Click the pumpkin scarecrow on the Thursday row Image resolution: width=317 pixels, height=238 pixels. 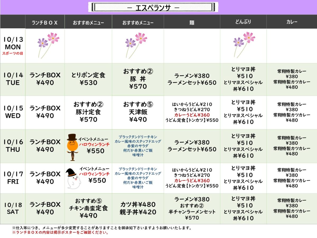click(x=72, y=147)
